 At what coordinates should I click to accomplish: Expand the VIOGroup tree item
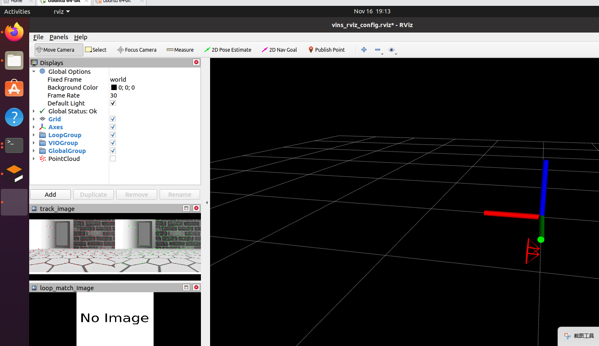tap(34, 143)
